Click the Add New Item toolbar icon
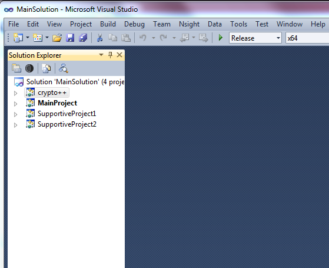Viewport: 329px width, 268px height. coord(38,38)
